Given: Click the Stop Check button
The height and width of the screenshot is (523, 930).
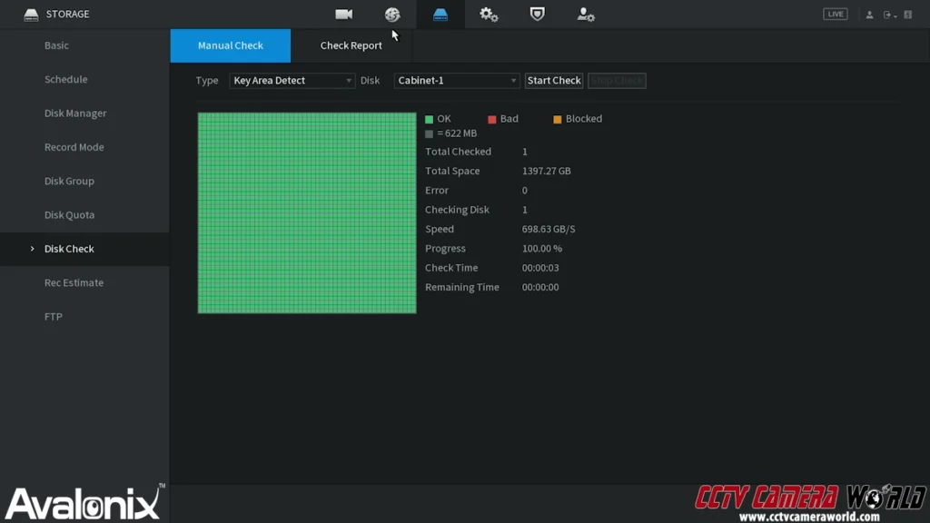Looking at the screenshot, I should (617, 81).
